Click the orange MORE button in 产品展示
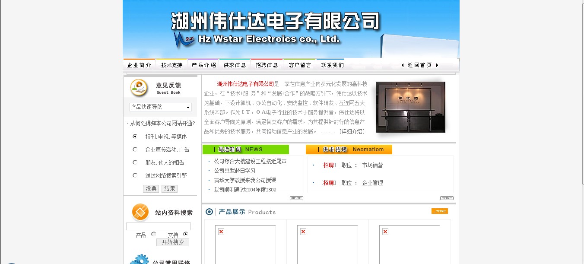Viewport: 584px width, 264px height. pos(440,211)
